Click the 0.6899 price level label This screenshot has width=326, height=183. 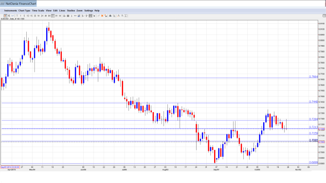tap(313, 163)
